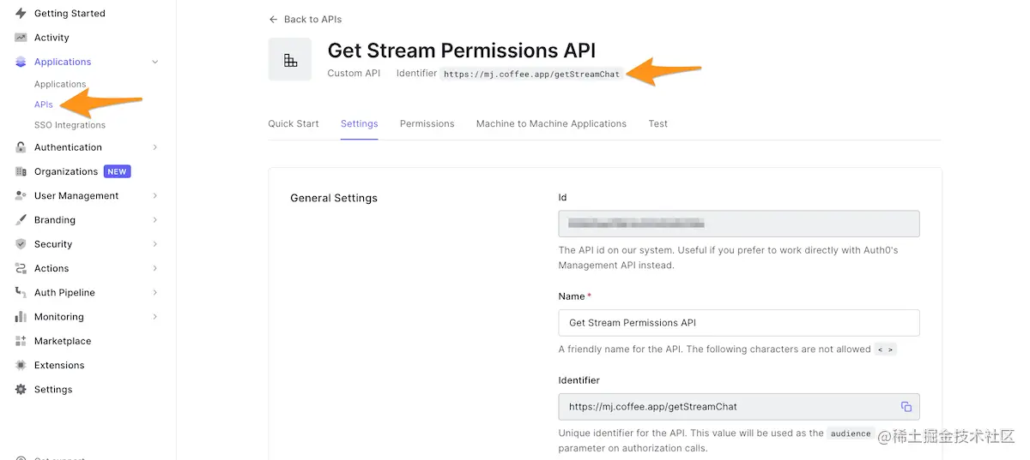
Task: Click the Marketplace grid icon
Action: 21,341
